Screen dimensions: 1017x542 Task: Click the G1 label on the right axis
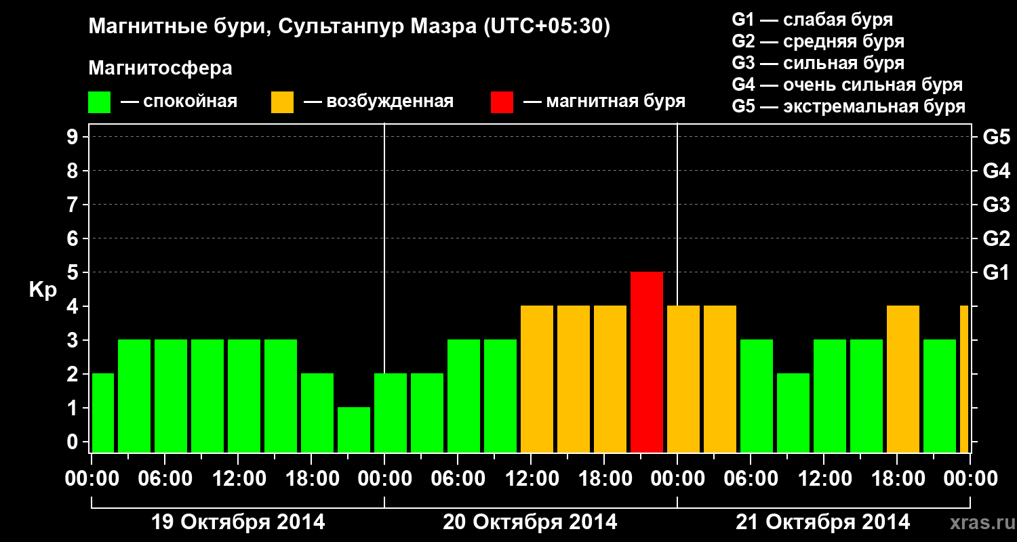tap(996, 272)
